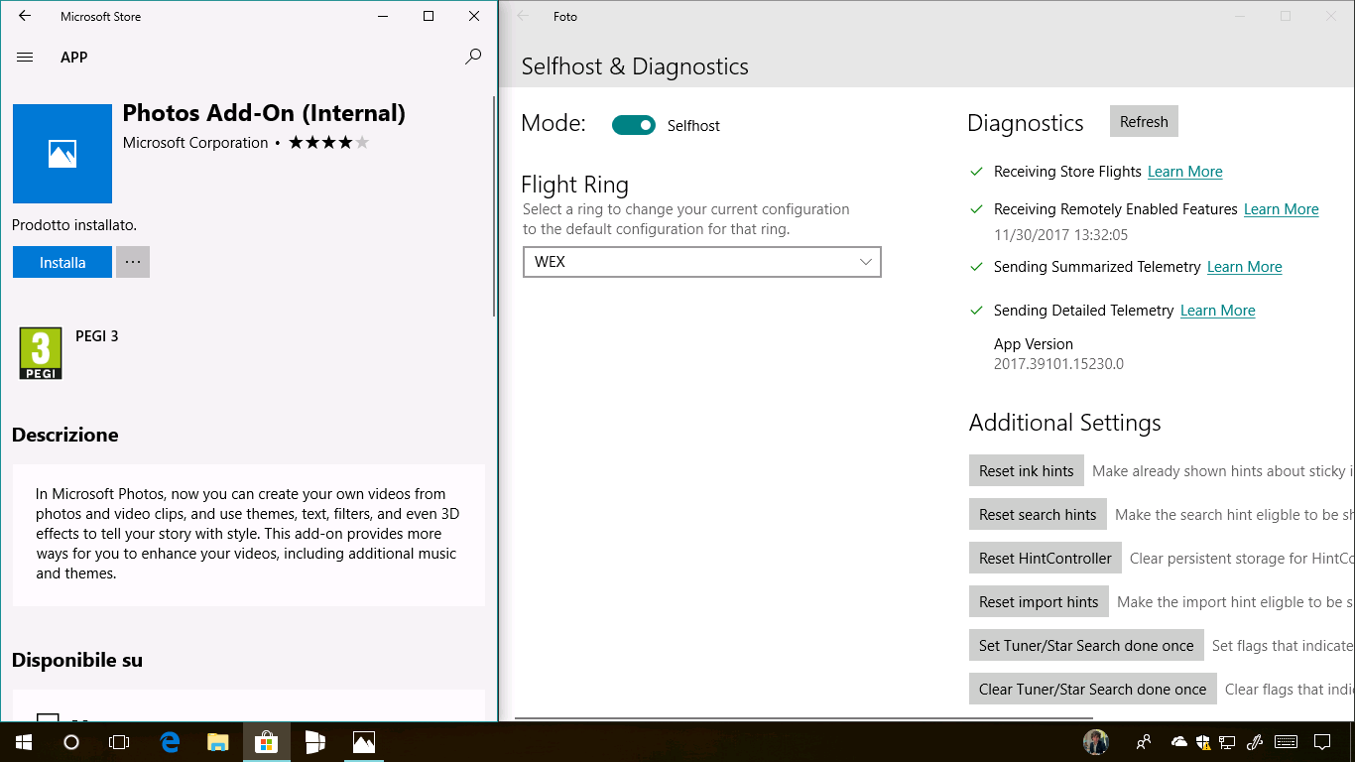Click the Store search magnifier icon
The width and height of the screenshot is (1355, 762).
pos(473,58)
